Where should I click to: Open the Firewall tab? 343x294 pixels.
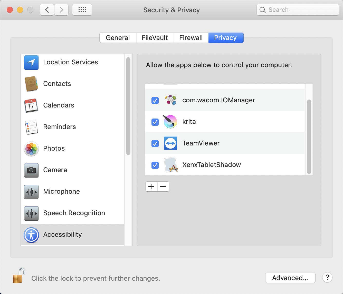[191, 38]
